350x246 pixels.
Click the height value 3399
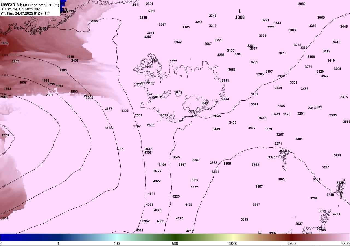304,48
